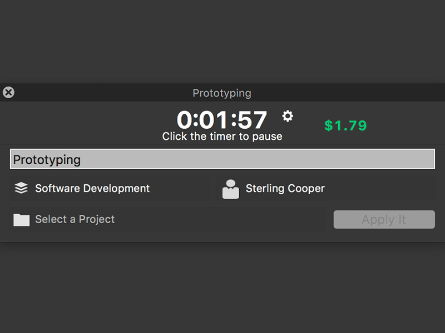The height and width of the screenshot is (333, 445).
Task: Pause the running 0:01:57 timer
Action: [222, 120]
